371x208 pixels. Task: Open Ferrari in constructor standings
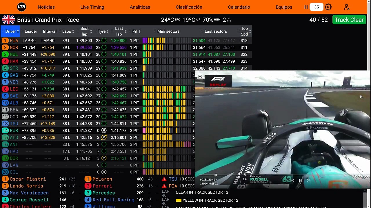[x=102, y=186]
